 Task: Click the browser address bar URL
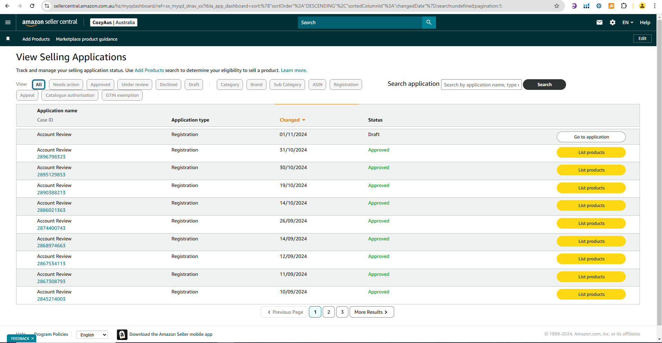click(x=278, y=6)
